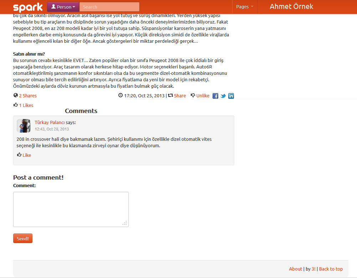Click thumbs-up icon on the comment

point(19,155)
